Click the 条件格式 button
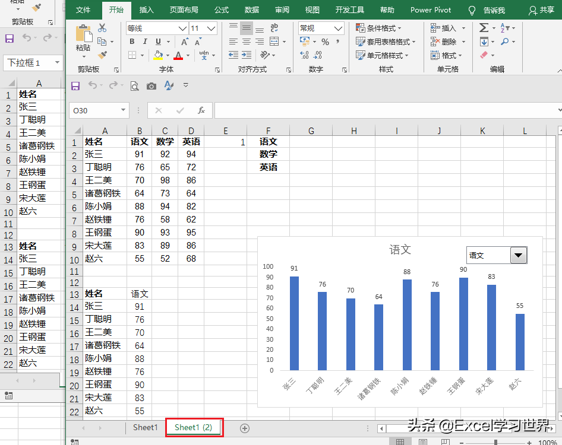Image resolution: width=562 pixels, height=445 pixels. 379,28
